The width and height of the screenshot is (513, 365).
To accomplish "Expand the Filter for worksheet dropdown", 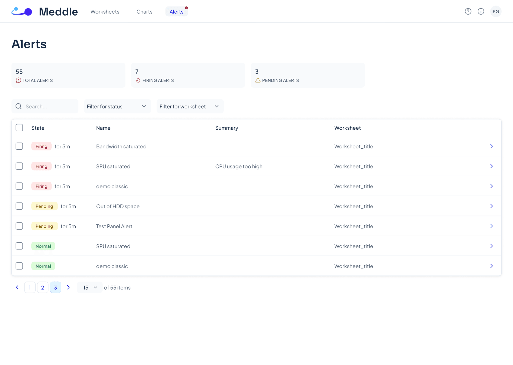I will pos(190,106).
